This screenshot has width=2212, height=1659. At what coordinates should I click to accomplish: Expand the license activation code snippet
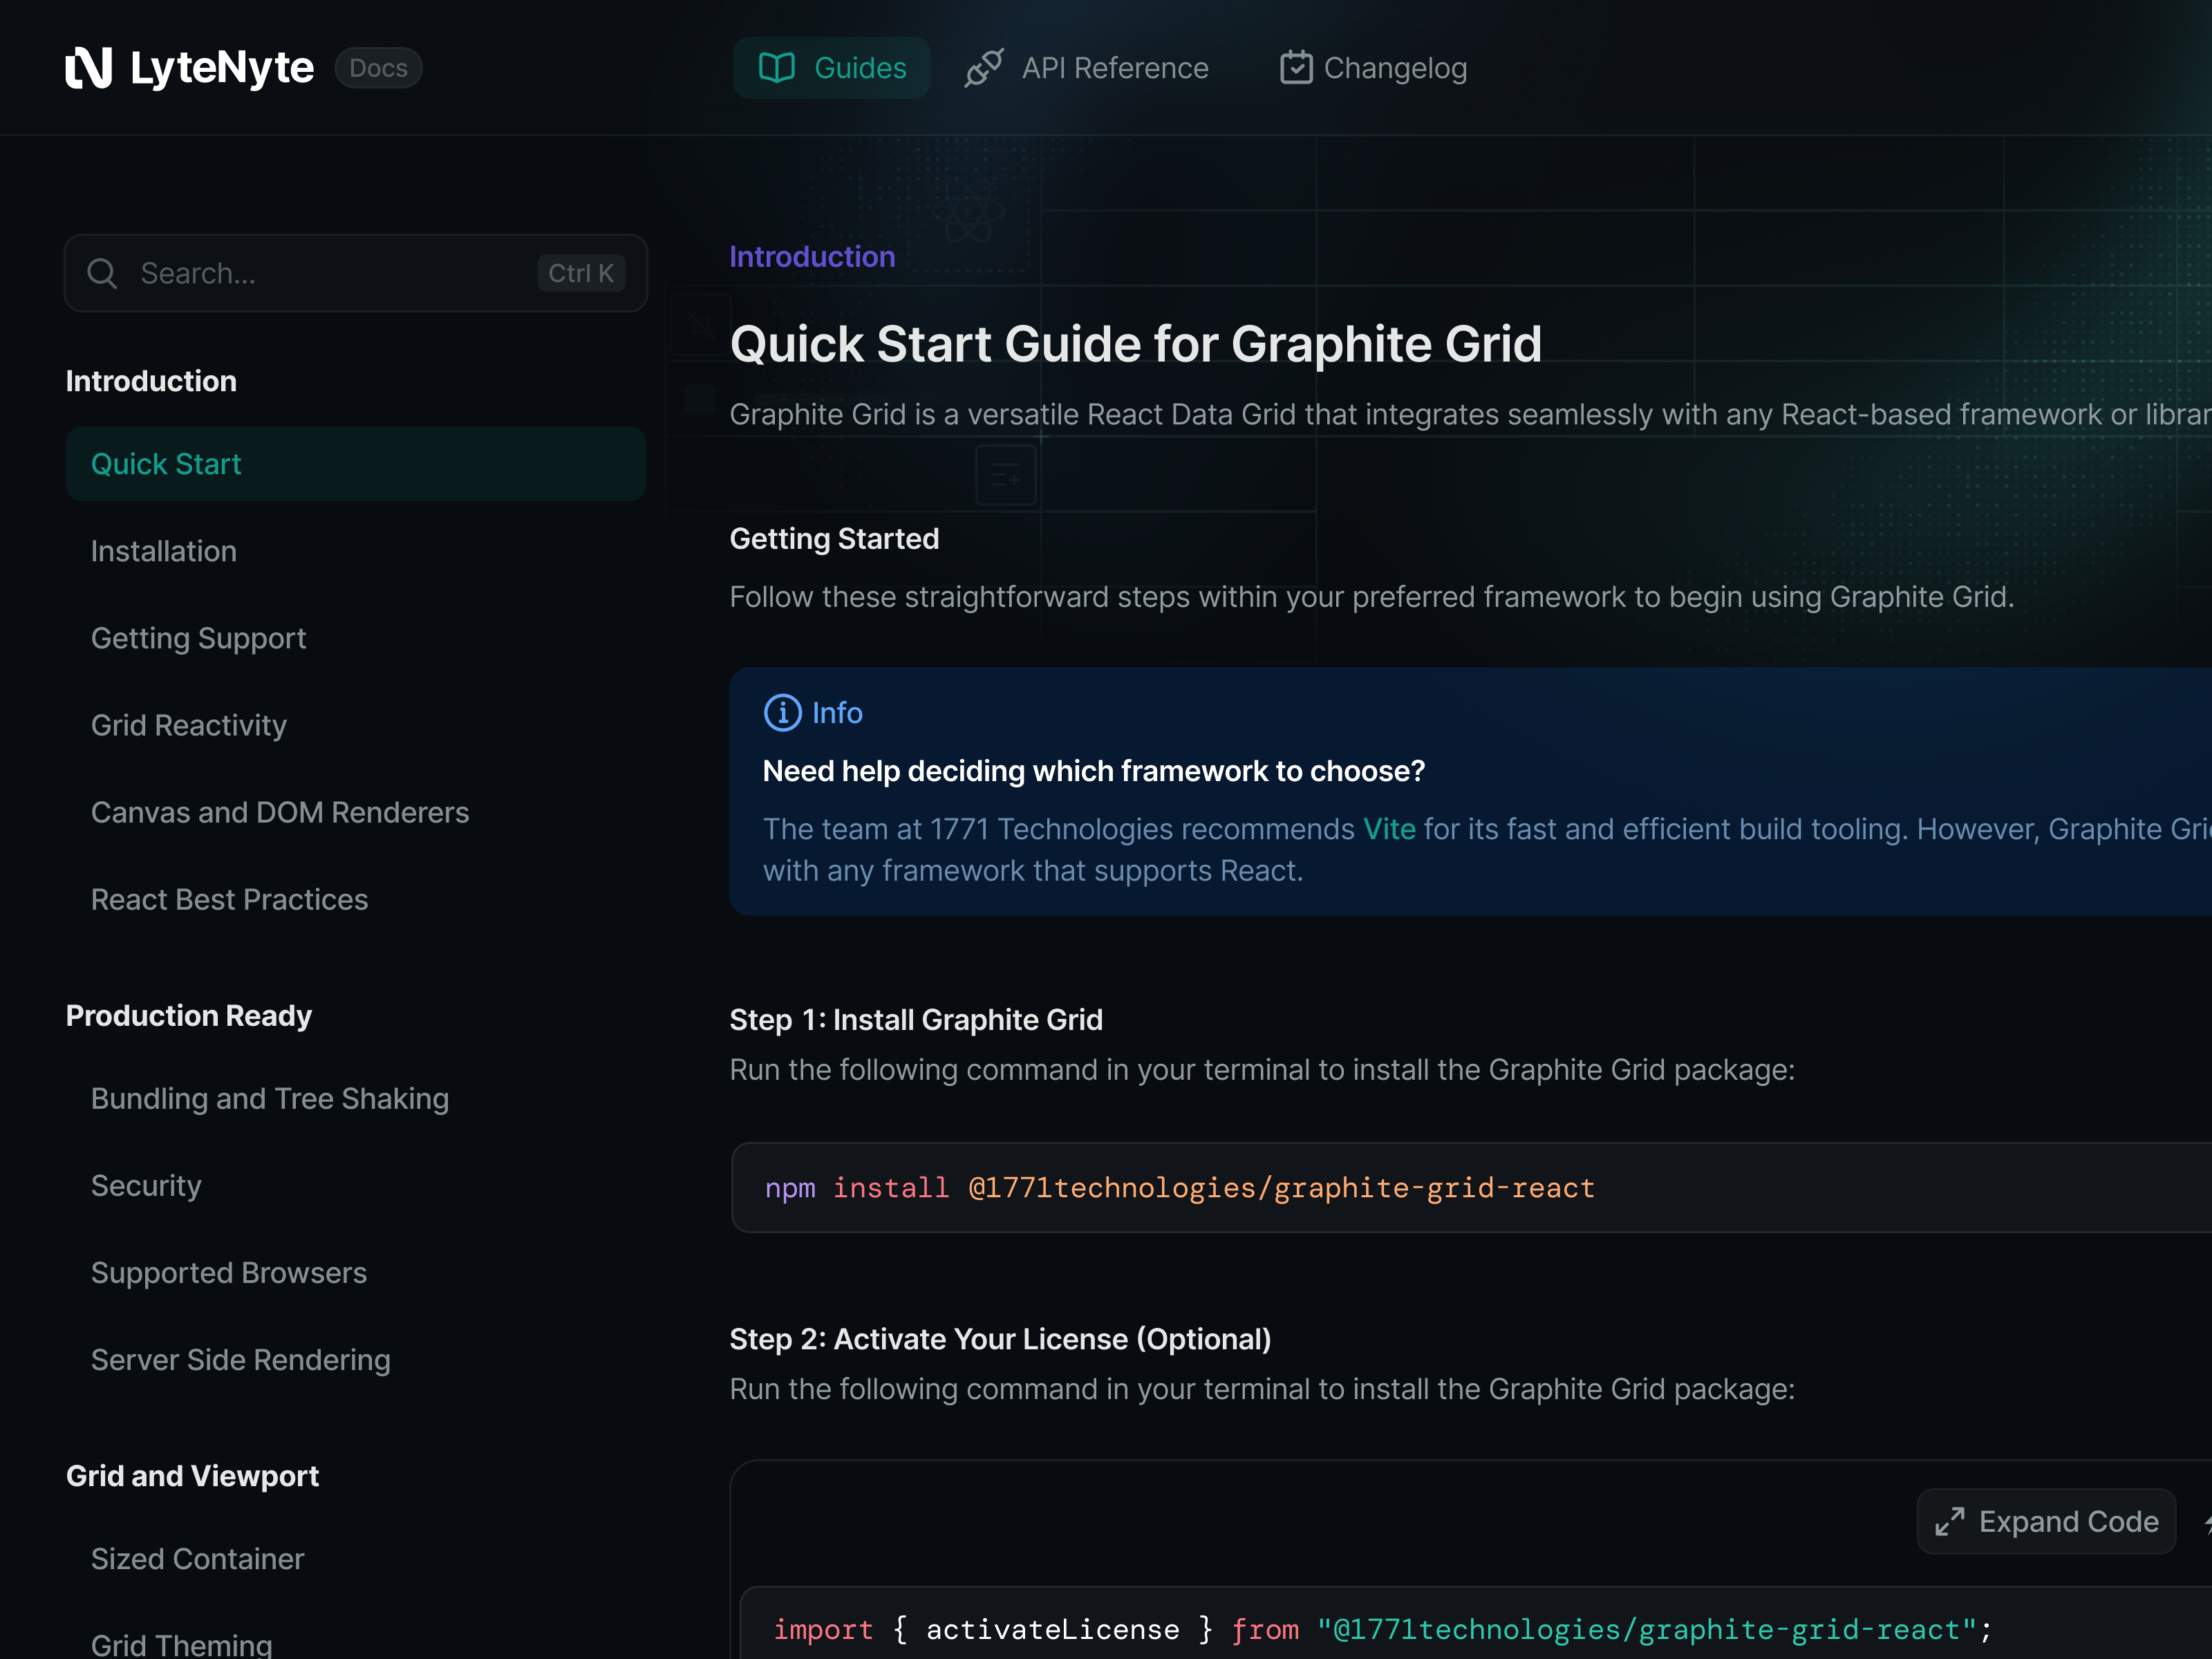tap(2046, 1521)
